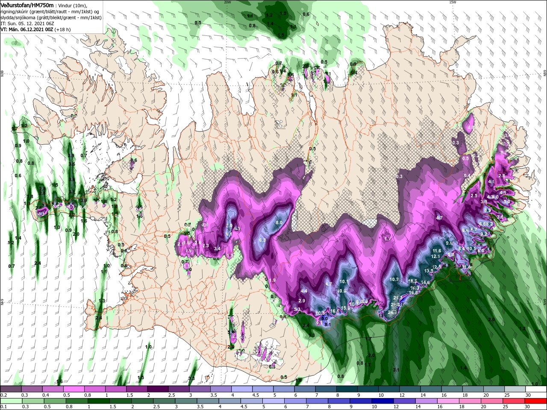This screenshot has height=410, width=547.
Task: Click the '2.5' label in the rain legend
Action: 156,407
